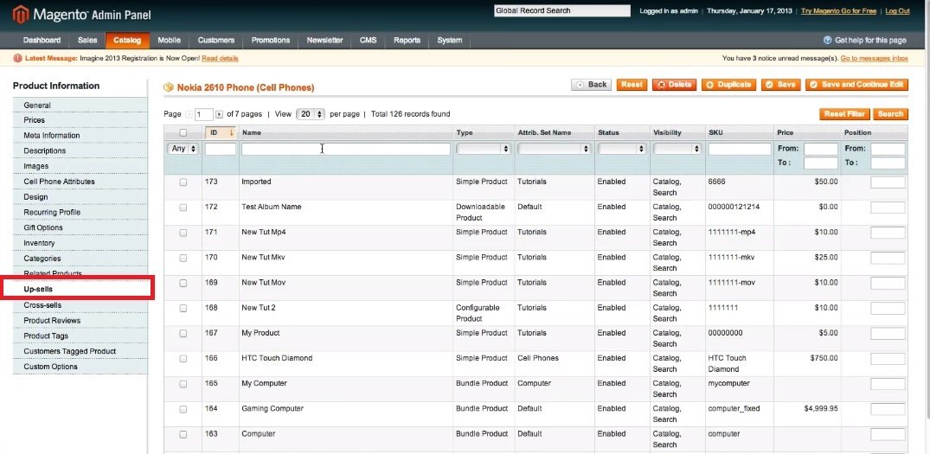The width and height of the screenshot is (930, 454).
Task: Click the SKU filter input field
Action: point(740,149)
